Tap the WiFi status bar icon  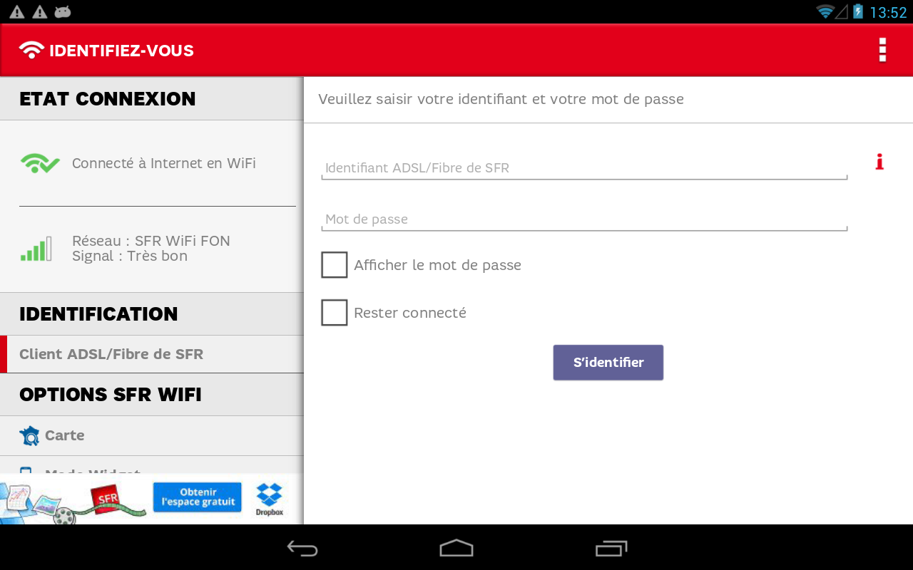coord(825,11)
